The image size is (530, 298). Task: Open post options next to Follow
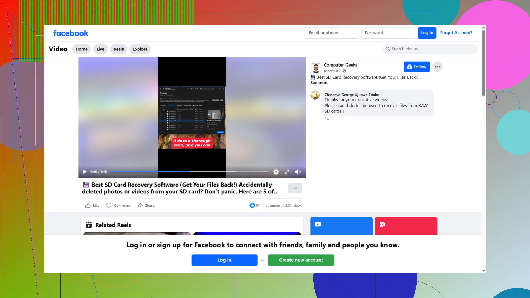click(437, 67)
